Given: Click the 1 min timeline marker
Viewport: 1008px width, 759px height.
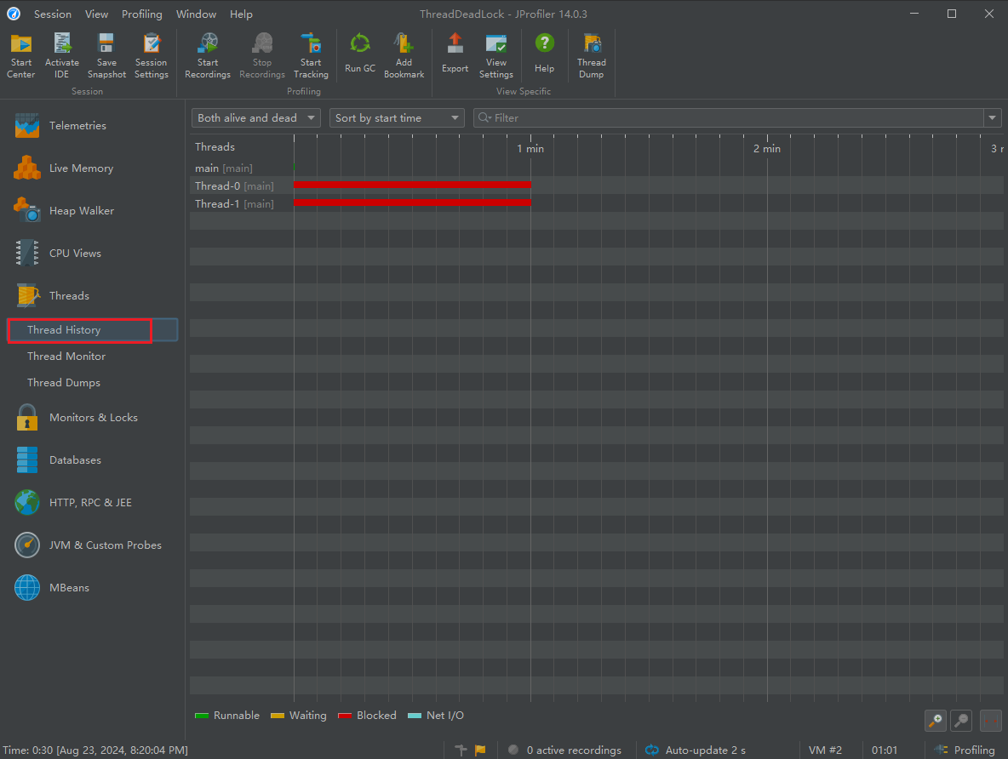Looking at the screenshot, I should click(530, 148).
